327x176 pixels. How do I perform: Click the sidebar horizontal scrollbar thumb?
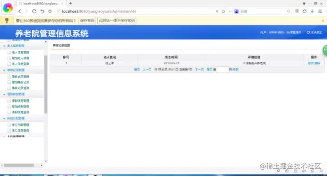coord(19,166)
